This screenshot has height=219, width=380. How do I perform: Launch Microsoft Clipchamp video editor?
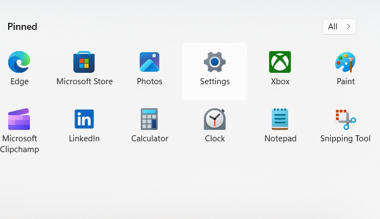[x=19, y=130]
